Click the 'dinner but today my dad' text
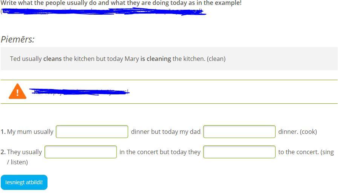The height and width of the screenshot is (194, 340). coord(165,132)
